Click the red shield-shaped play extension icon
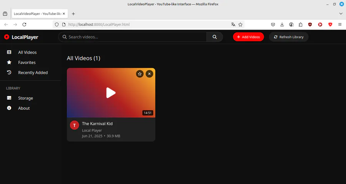Screen dimensions: 346x184 pos(330,25)
